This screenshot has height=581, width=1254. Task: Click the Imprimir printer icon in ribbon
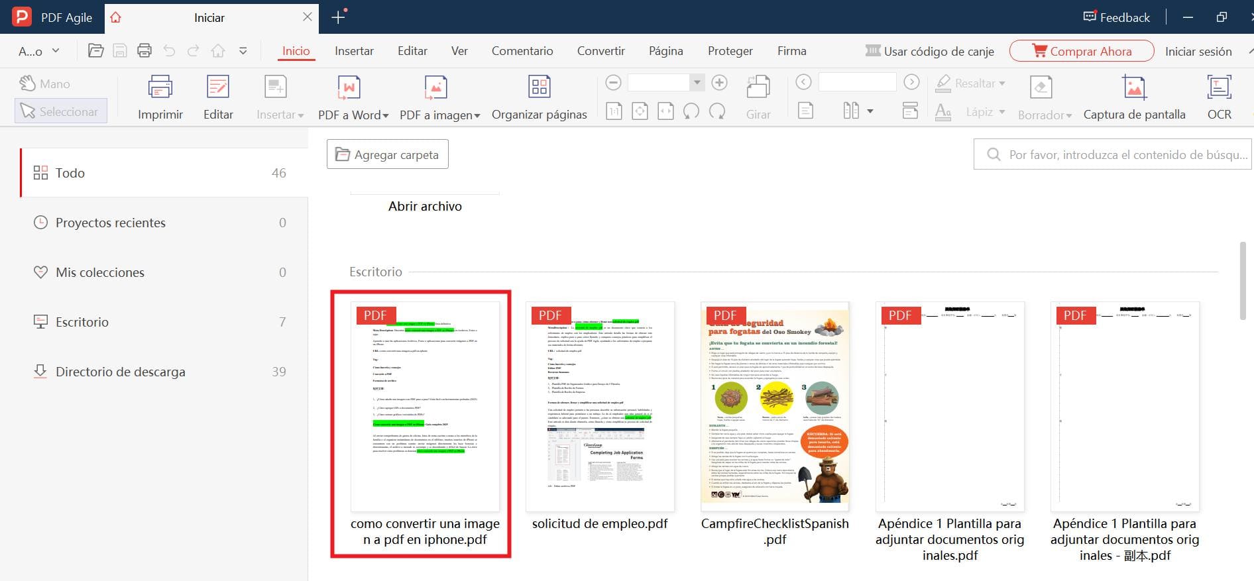[x=160, y=87]
